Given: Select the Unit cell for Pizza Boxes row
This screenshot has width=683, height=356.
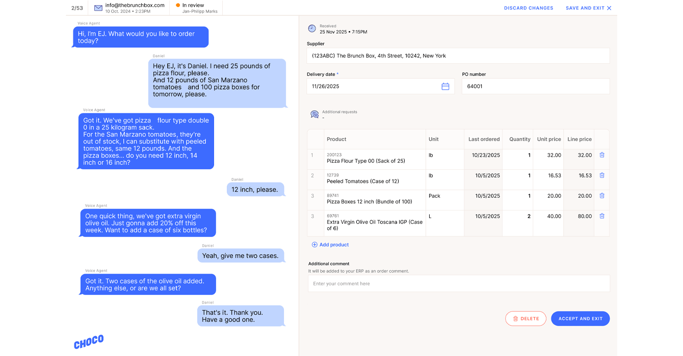Looking at the screenshot, I should [x=444, y=196].
